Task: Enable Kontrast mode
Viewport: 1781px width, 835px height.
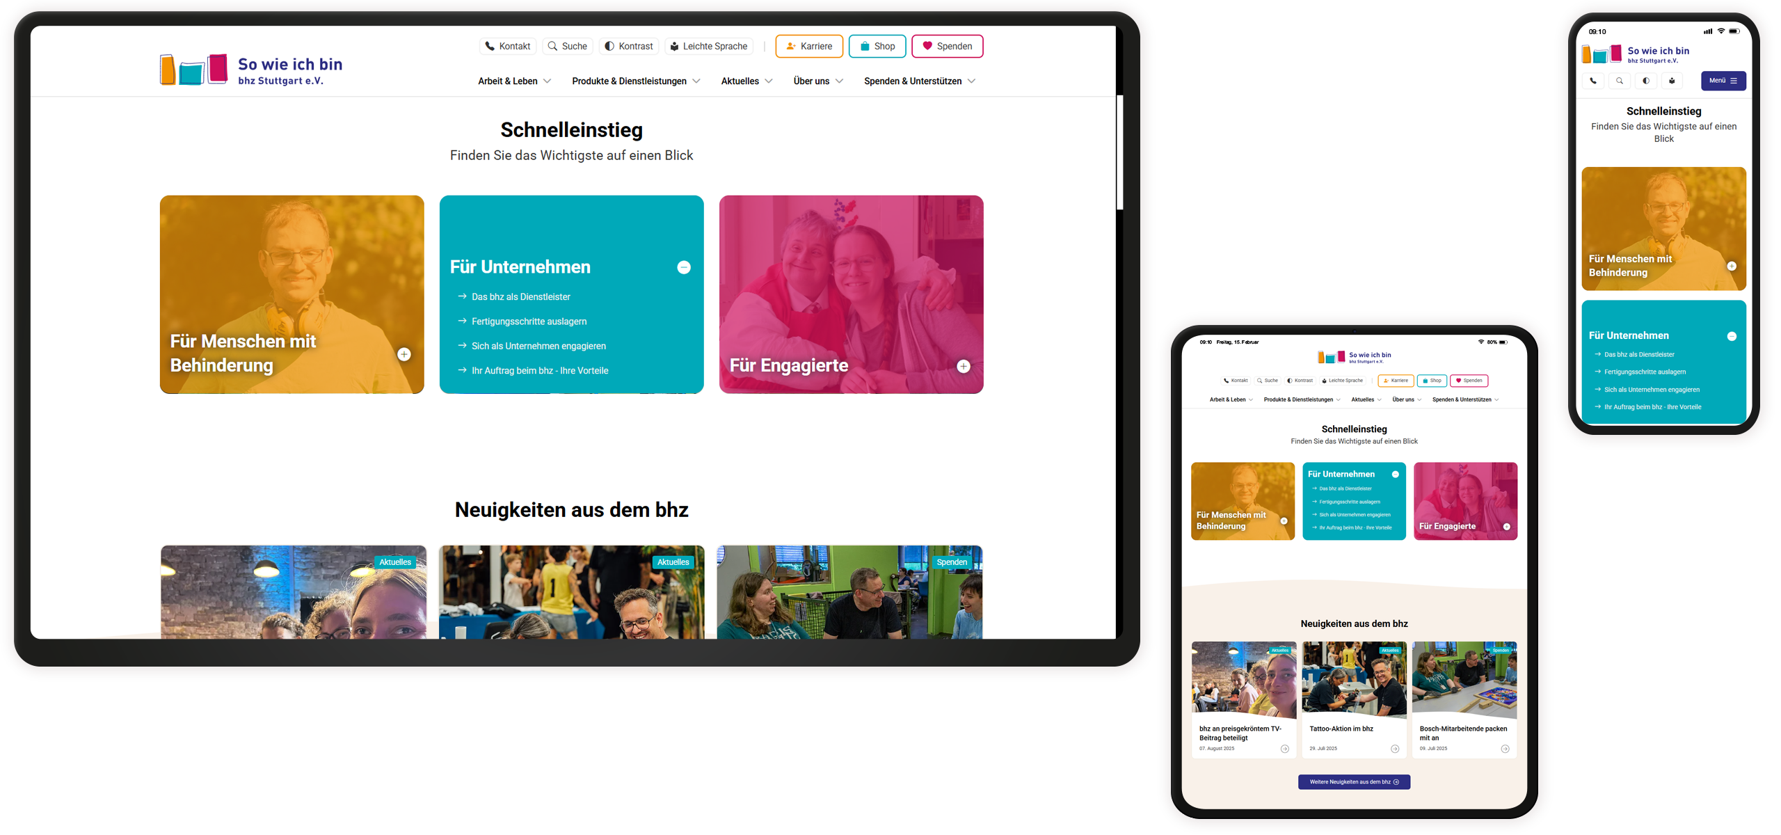Action: (629, 46)
